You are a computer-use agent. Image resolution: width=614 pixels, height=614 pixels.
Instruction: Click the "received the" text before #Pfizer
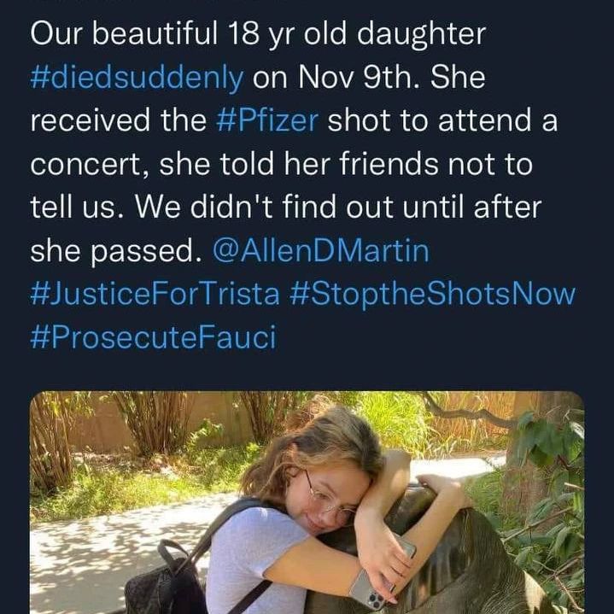tap(118, 120)
